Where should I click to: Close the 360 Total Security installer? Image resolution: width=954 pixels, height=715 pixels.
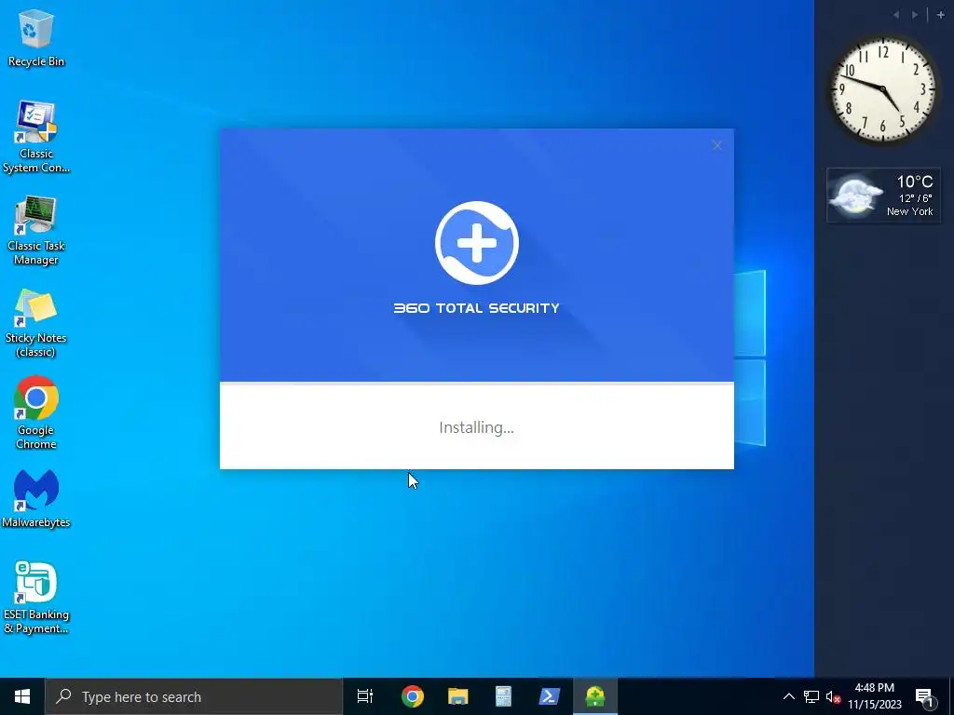click(x=716, y=145)
